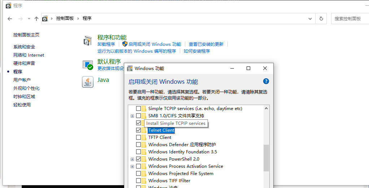Click the feature list scrollbar thumb
This screenshot has width=369, height=188.
266,158
